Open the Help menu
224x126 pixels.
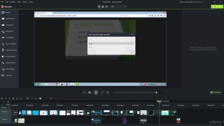(x=31, y=2)
